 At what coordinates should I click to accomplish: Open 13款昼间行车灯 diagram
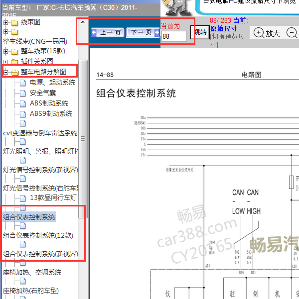point(53,198)
